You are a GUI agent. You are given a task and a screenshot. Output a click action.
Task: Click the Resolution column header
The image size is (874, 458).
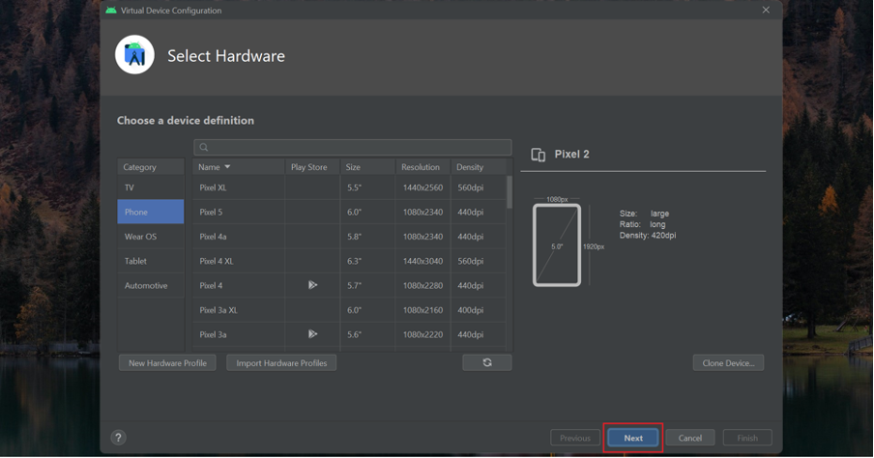pyautogui.click(x=423, y=166)
